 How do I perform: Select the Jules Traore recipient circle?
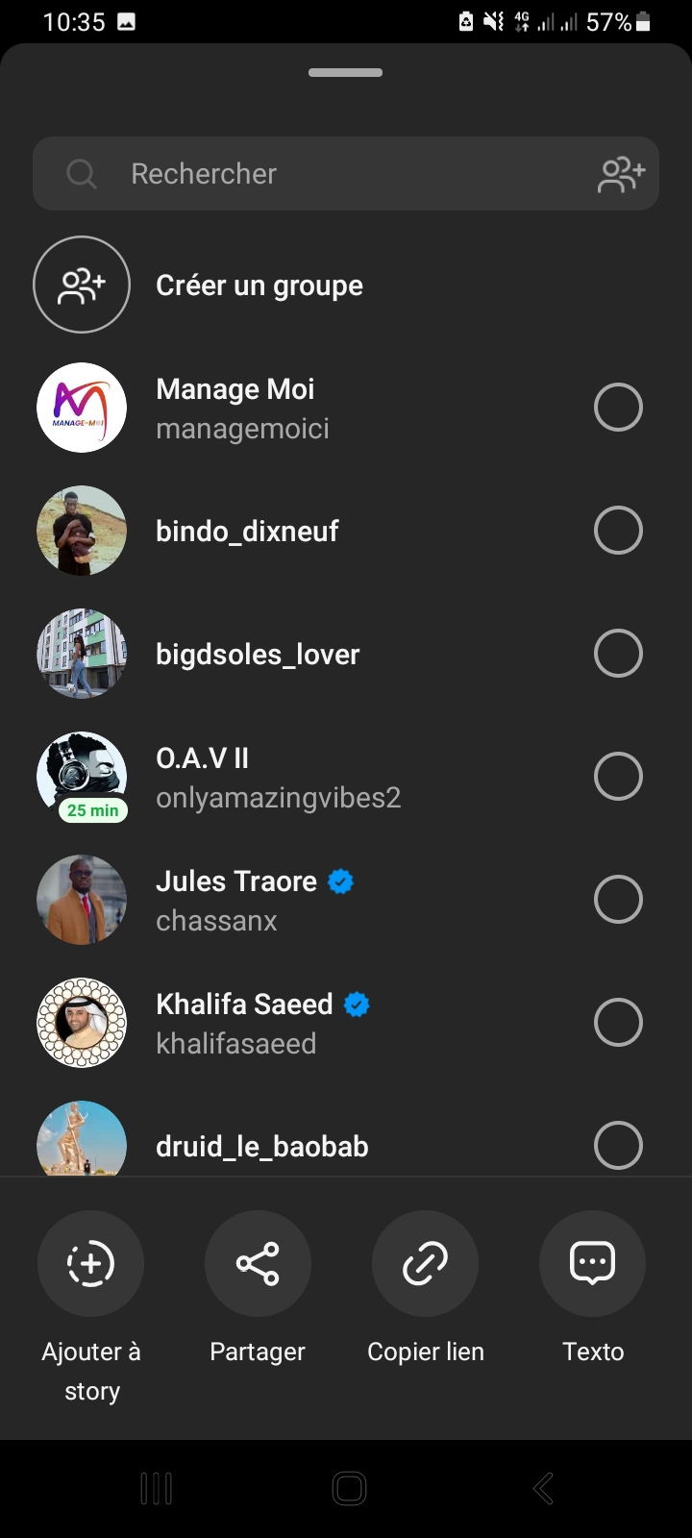click(x=618, y=900)
